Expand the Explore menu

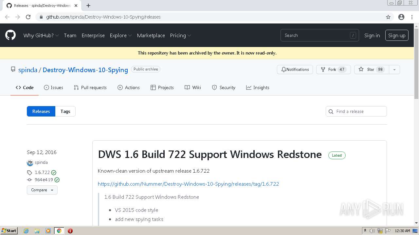tap(121, 35)
